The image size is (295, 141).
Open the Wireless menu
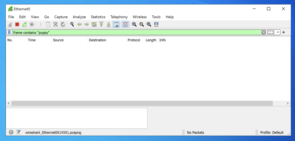click(140, 17)
